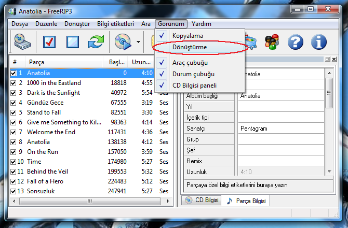Click the 4:55 duration cell
The width and height of the screenshot is (348, 228).
[x=147, y=83]
